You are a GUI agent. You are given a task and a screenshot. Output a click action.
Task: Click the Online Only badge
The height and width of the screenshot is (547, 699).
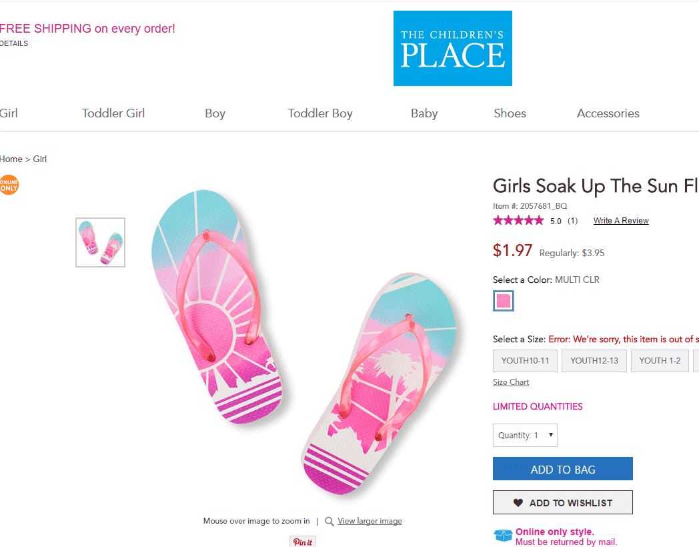click(9, 185)
